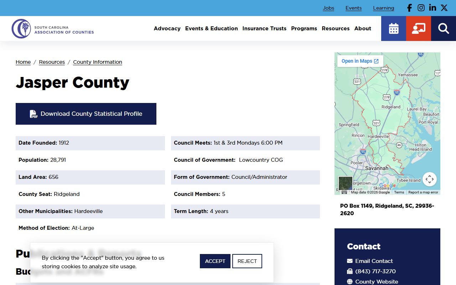Open the Insurance Trusts menu
Screen dimensions: 456x285
click(264, 28)
